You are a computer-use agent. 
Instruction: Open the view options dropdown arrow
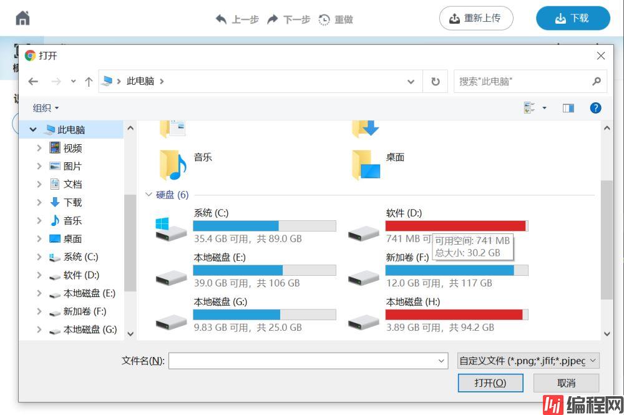544,108
